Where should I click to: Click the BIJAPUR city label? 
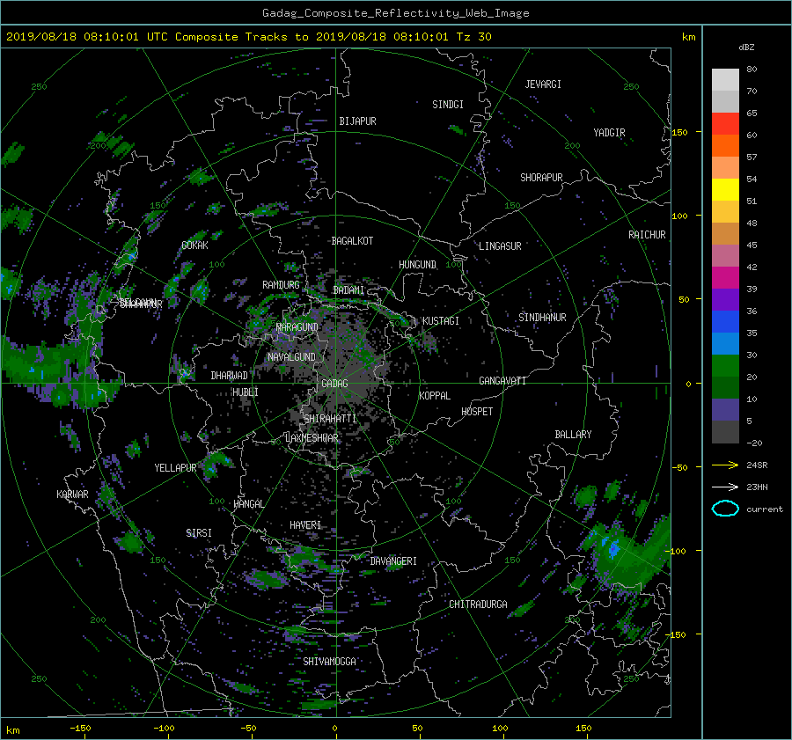point(357,121)
